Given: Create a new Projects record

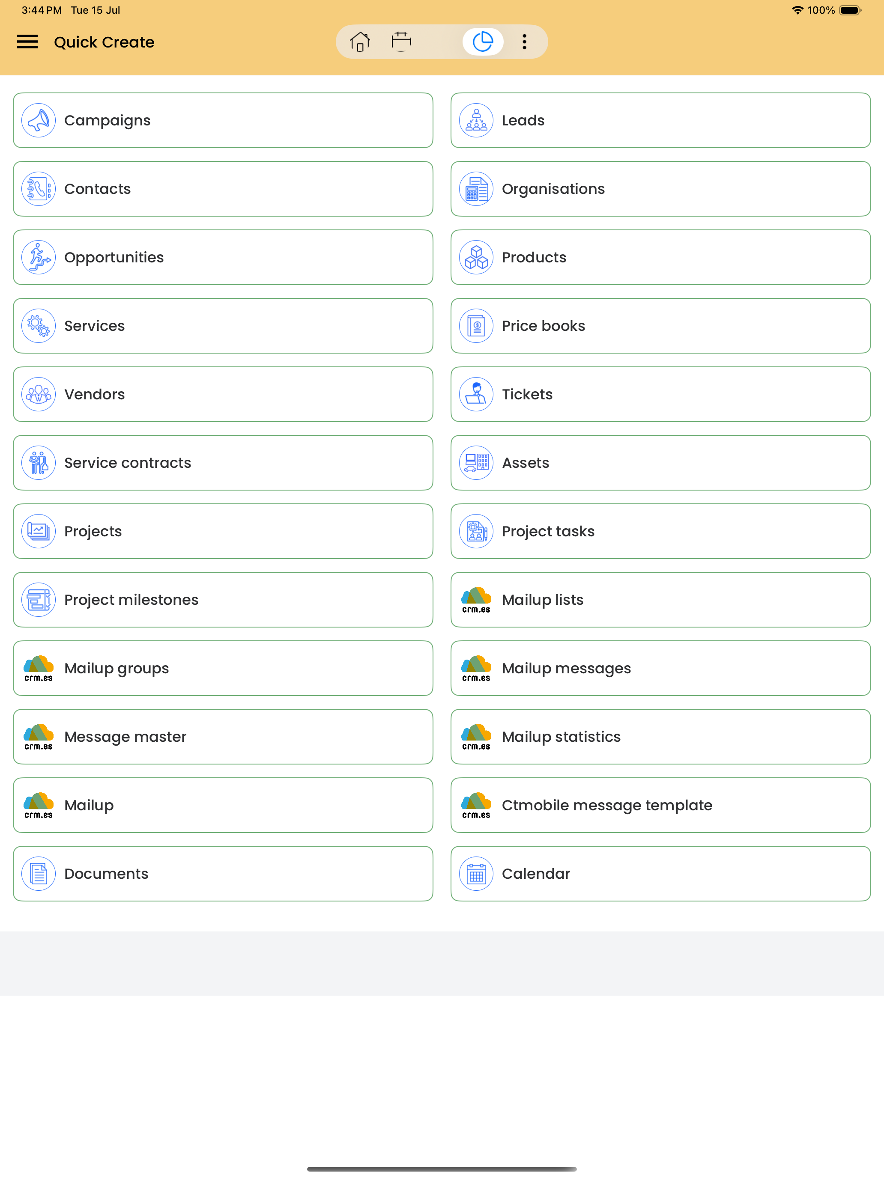Looking at the screenshot, I should click(x=223, y=532).
